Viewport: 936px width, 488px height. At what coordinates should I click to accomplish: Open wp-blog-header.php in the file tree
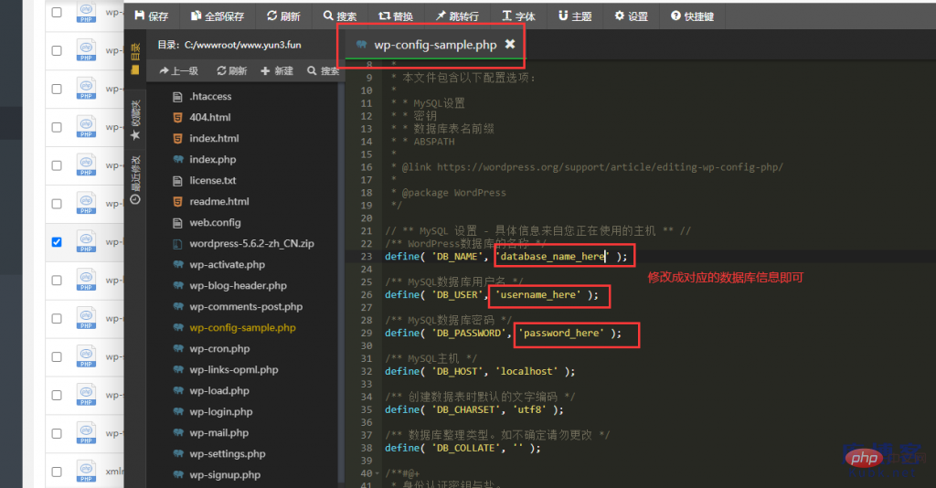point(238,286)
